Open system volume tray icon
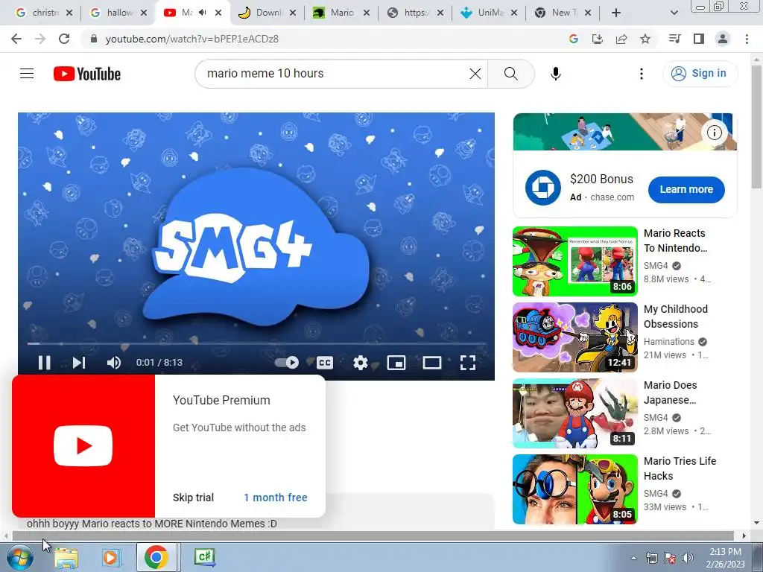The height and width of the screenshot is (572, 763). click(688, 557)
